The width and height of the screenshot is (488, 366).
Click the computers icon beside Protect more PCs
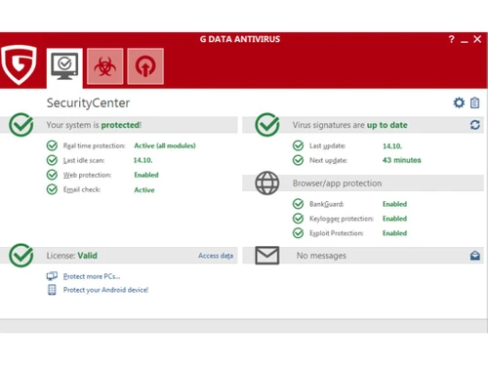52,276
